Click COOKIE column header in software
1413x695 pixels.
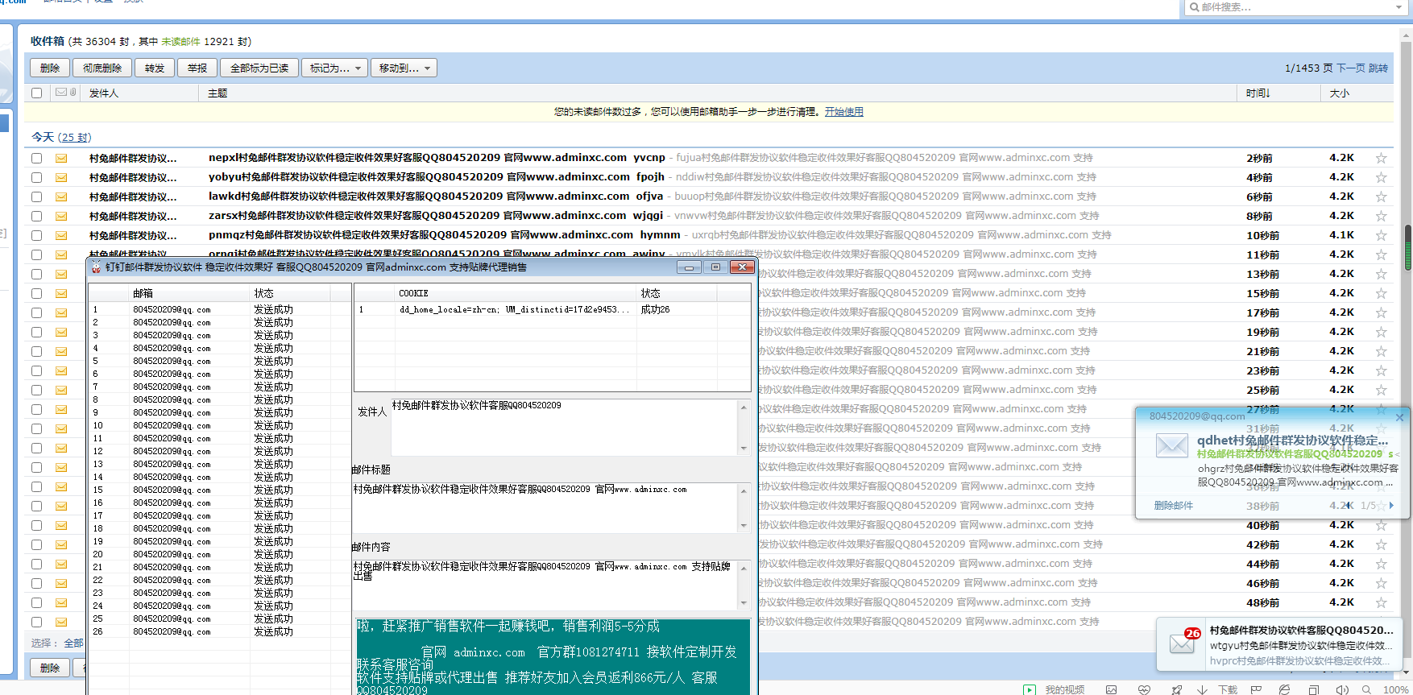pyautogui.click(x=413, y=293)
